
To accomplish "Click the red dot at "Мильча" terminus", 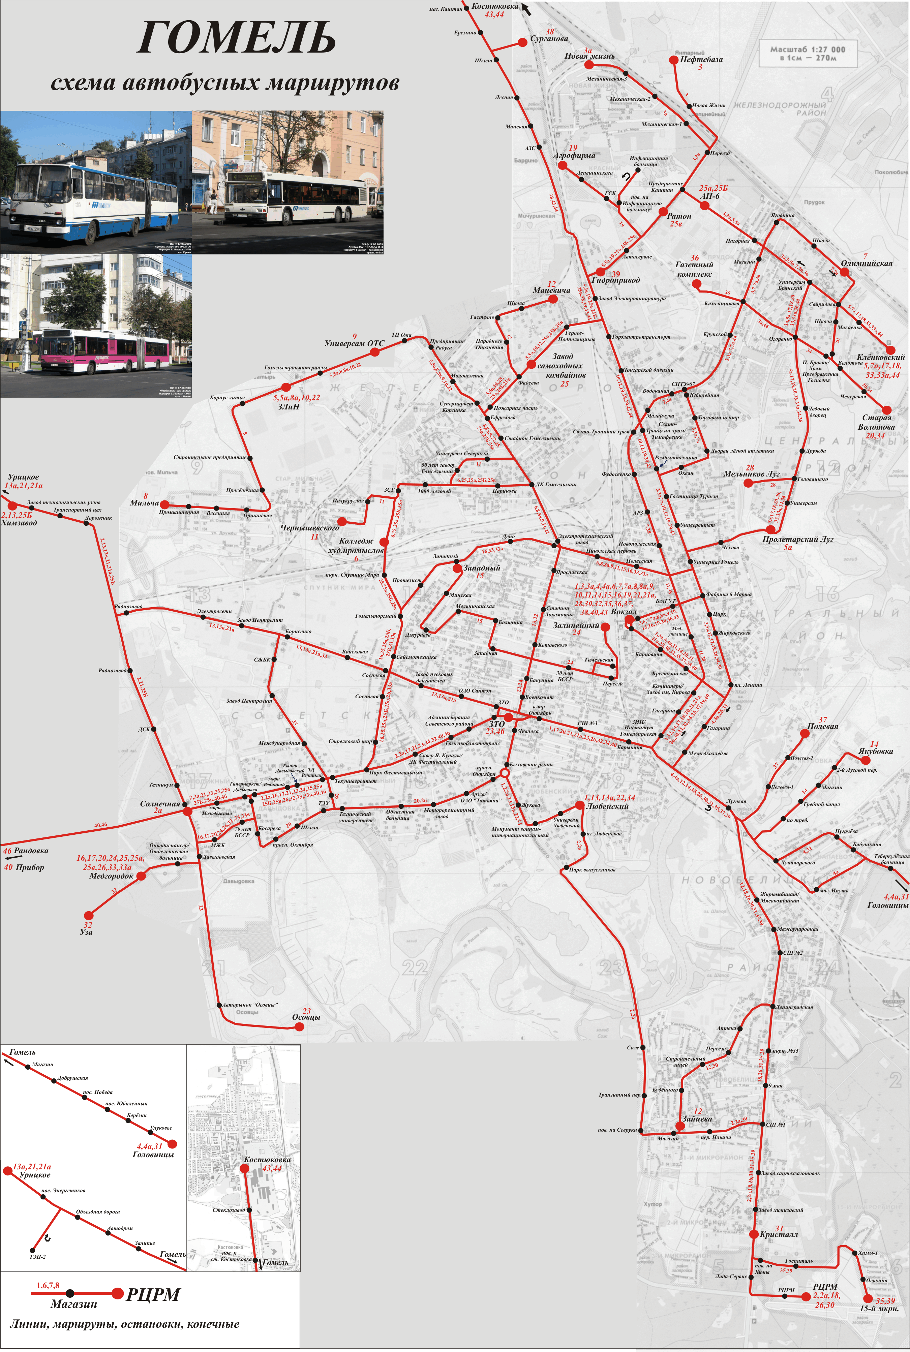I will pos(164,504).
